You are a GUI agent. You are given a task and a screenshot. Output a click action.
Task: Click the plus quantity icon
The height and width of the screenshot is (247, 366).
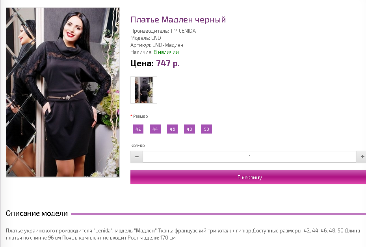tap(362, 157)
